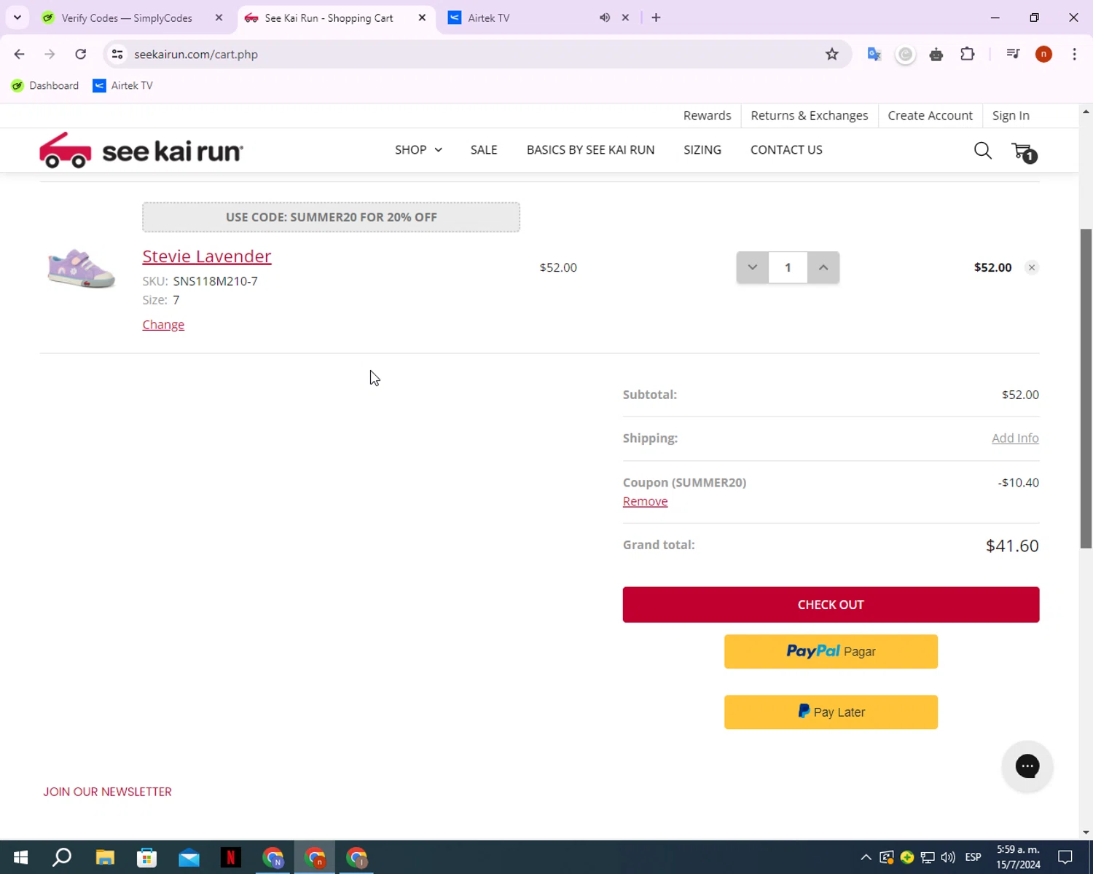
Task: Open the taskbar clock and date
Action: tap(1018, 857)
